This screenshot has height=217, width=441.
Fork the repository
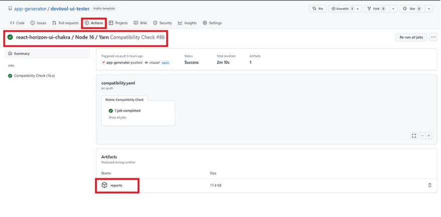376,9
